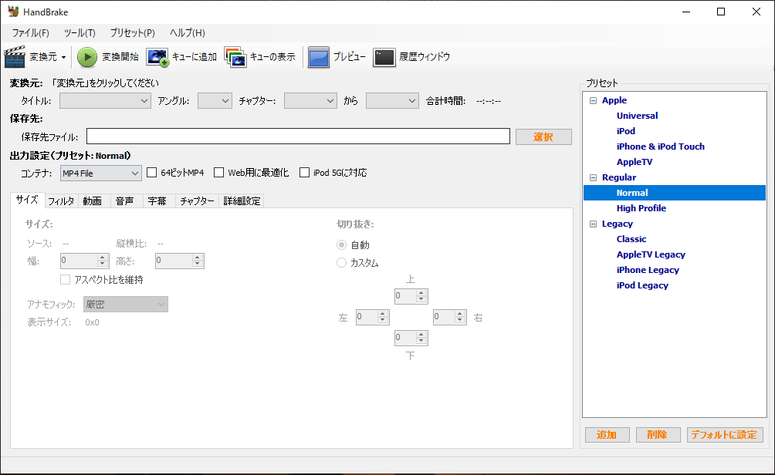
Task: Open the コンテナ MP4 File dropdown
Action: point(101,173)
